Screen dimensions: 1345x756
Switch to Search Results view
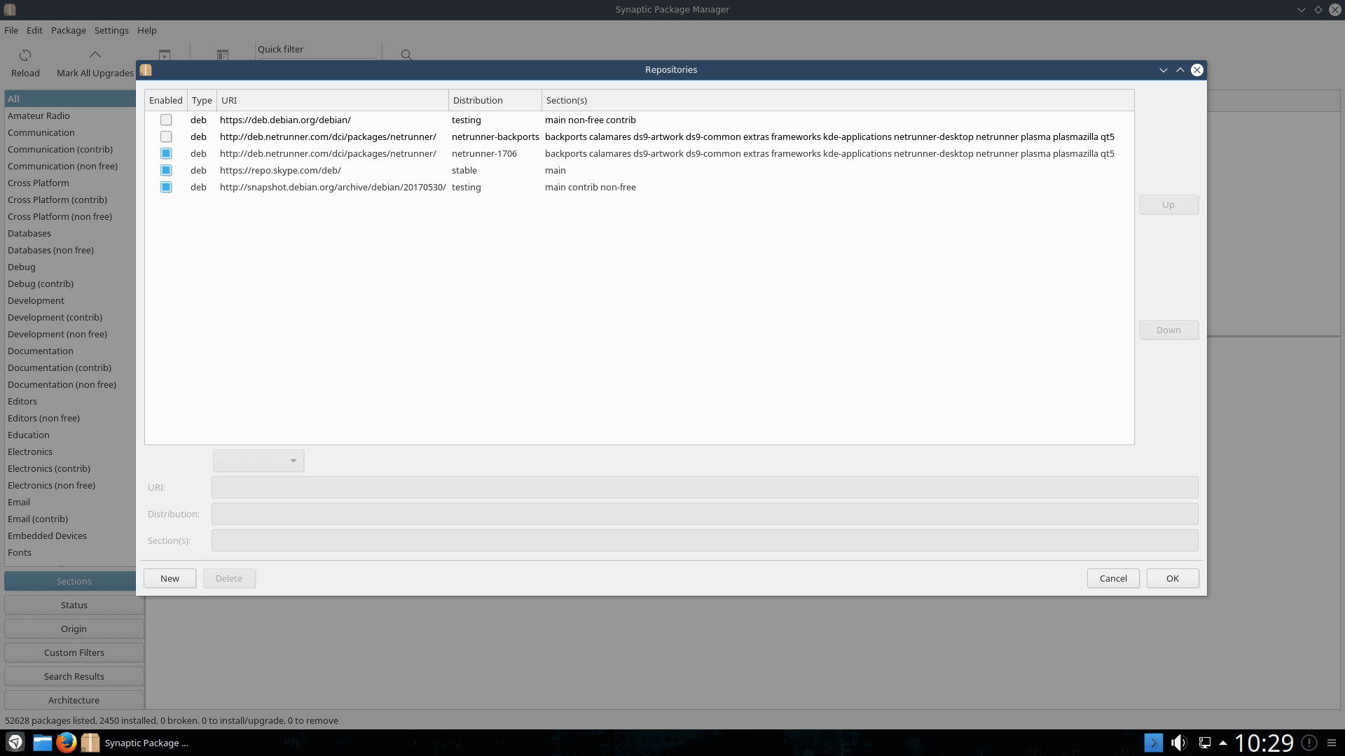[74, 676]
